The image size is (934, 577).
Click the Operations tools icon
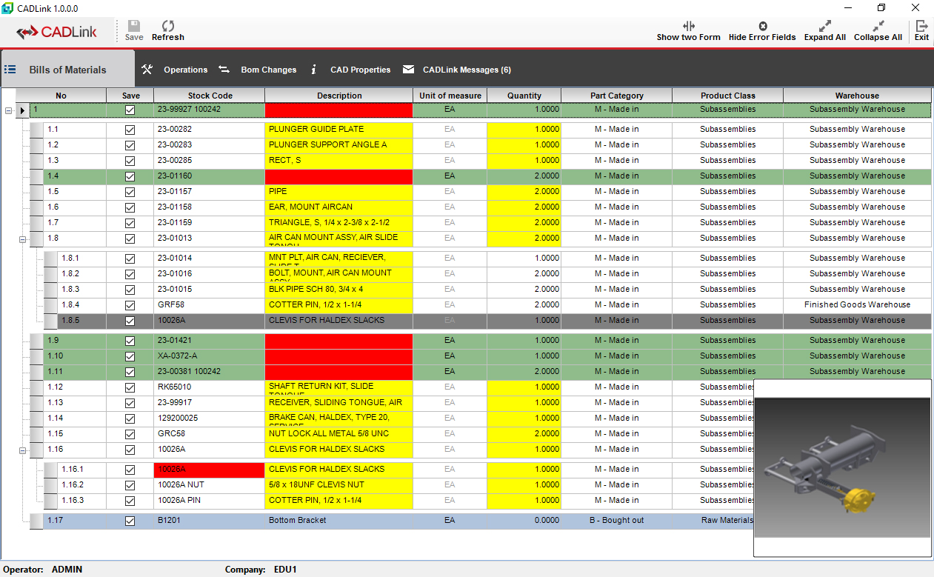pyautogui.click(x=147, y=69)
